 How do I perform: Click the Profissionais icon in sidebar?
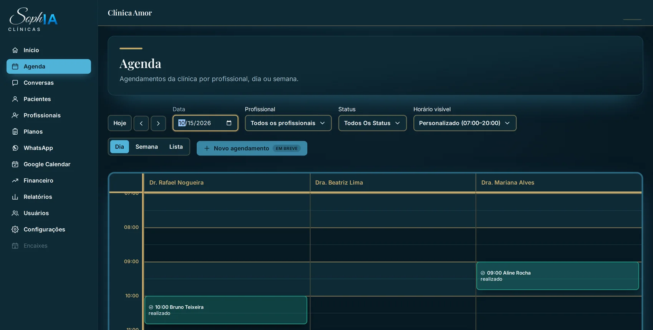(15, 115)
